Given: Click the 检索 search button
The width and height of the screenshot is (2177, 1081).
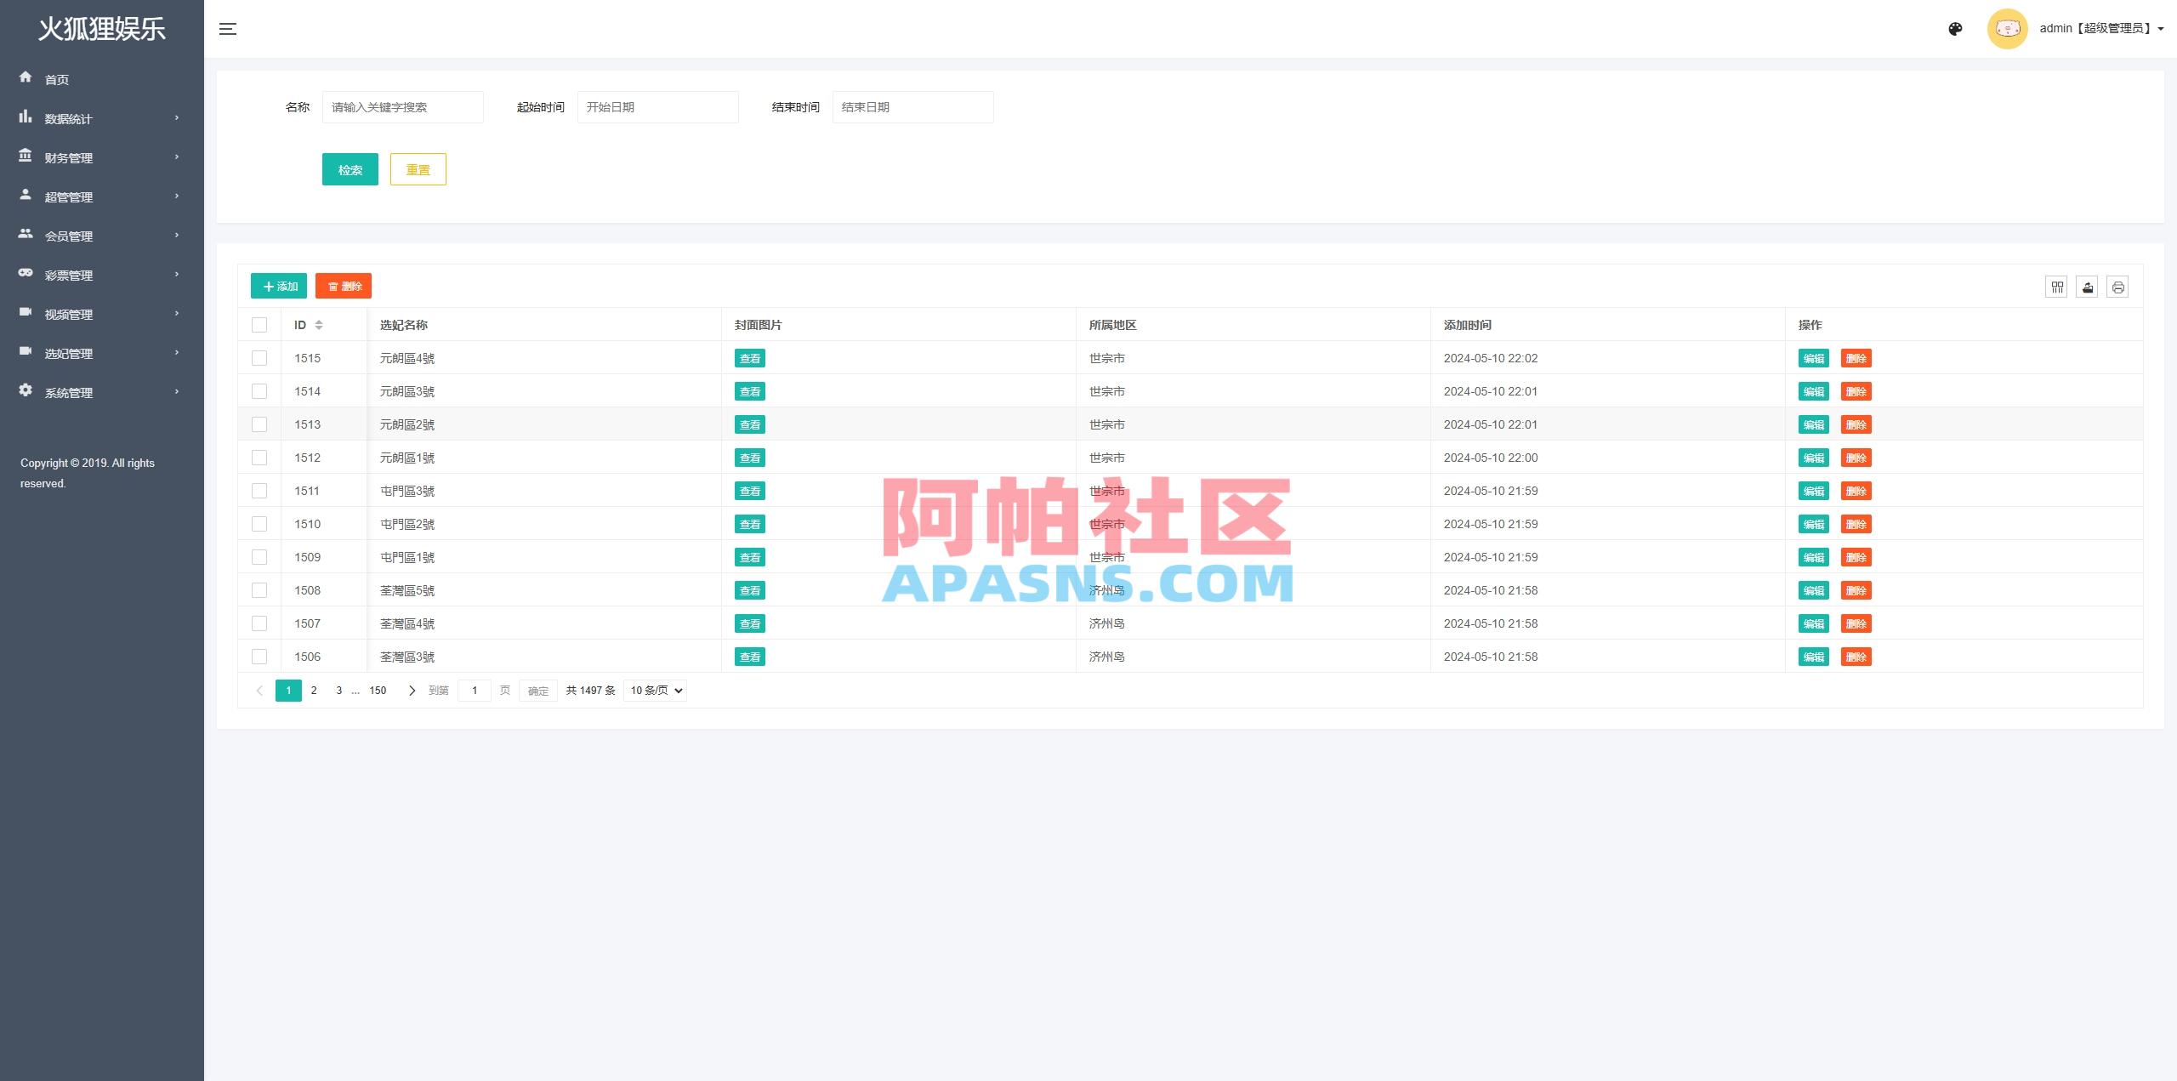Looking at the screenshot, I should click(x=350, y=168).
